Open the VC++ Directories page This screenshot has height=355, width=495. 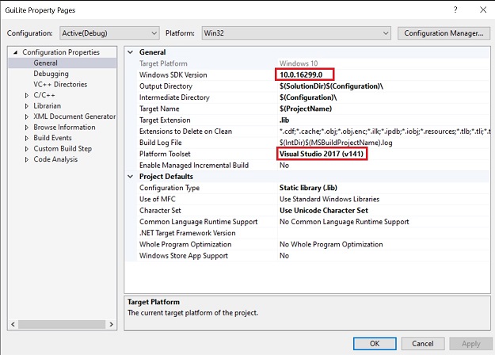point(60,85)
